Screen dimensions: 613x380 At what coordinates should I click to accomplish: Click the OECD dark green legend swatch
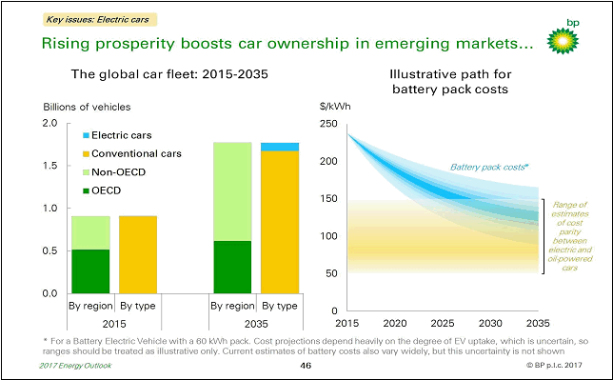click(86, 191)
